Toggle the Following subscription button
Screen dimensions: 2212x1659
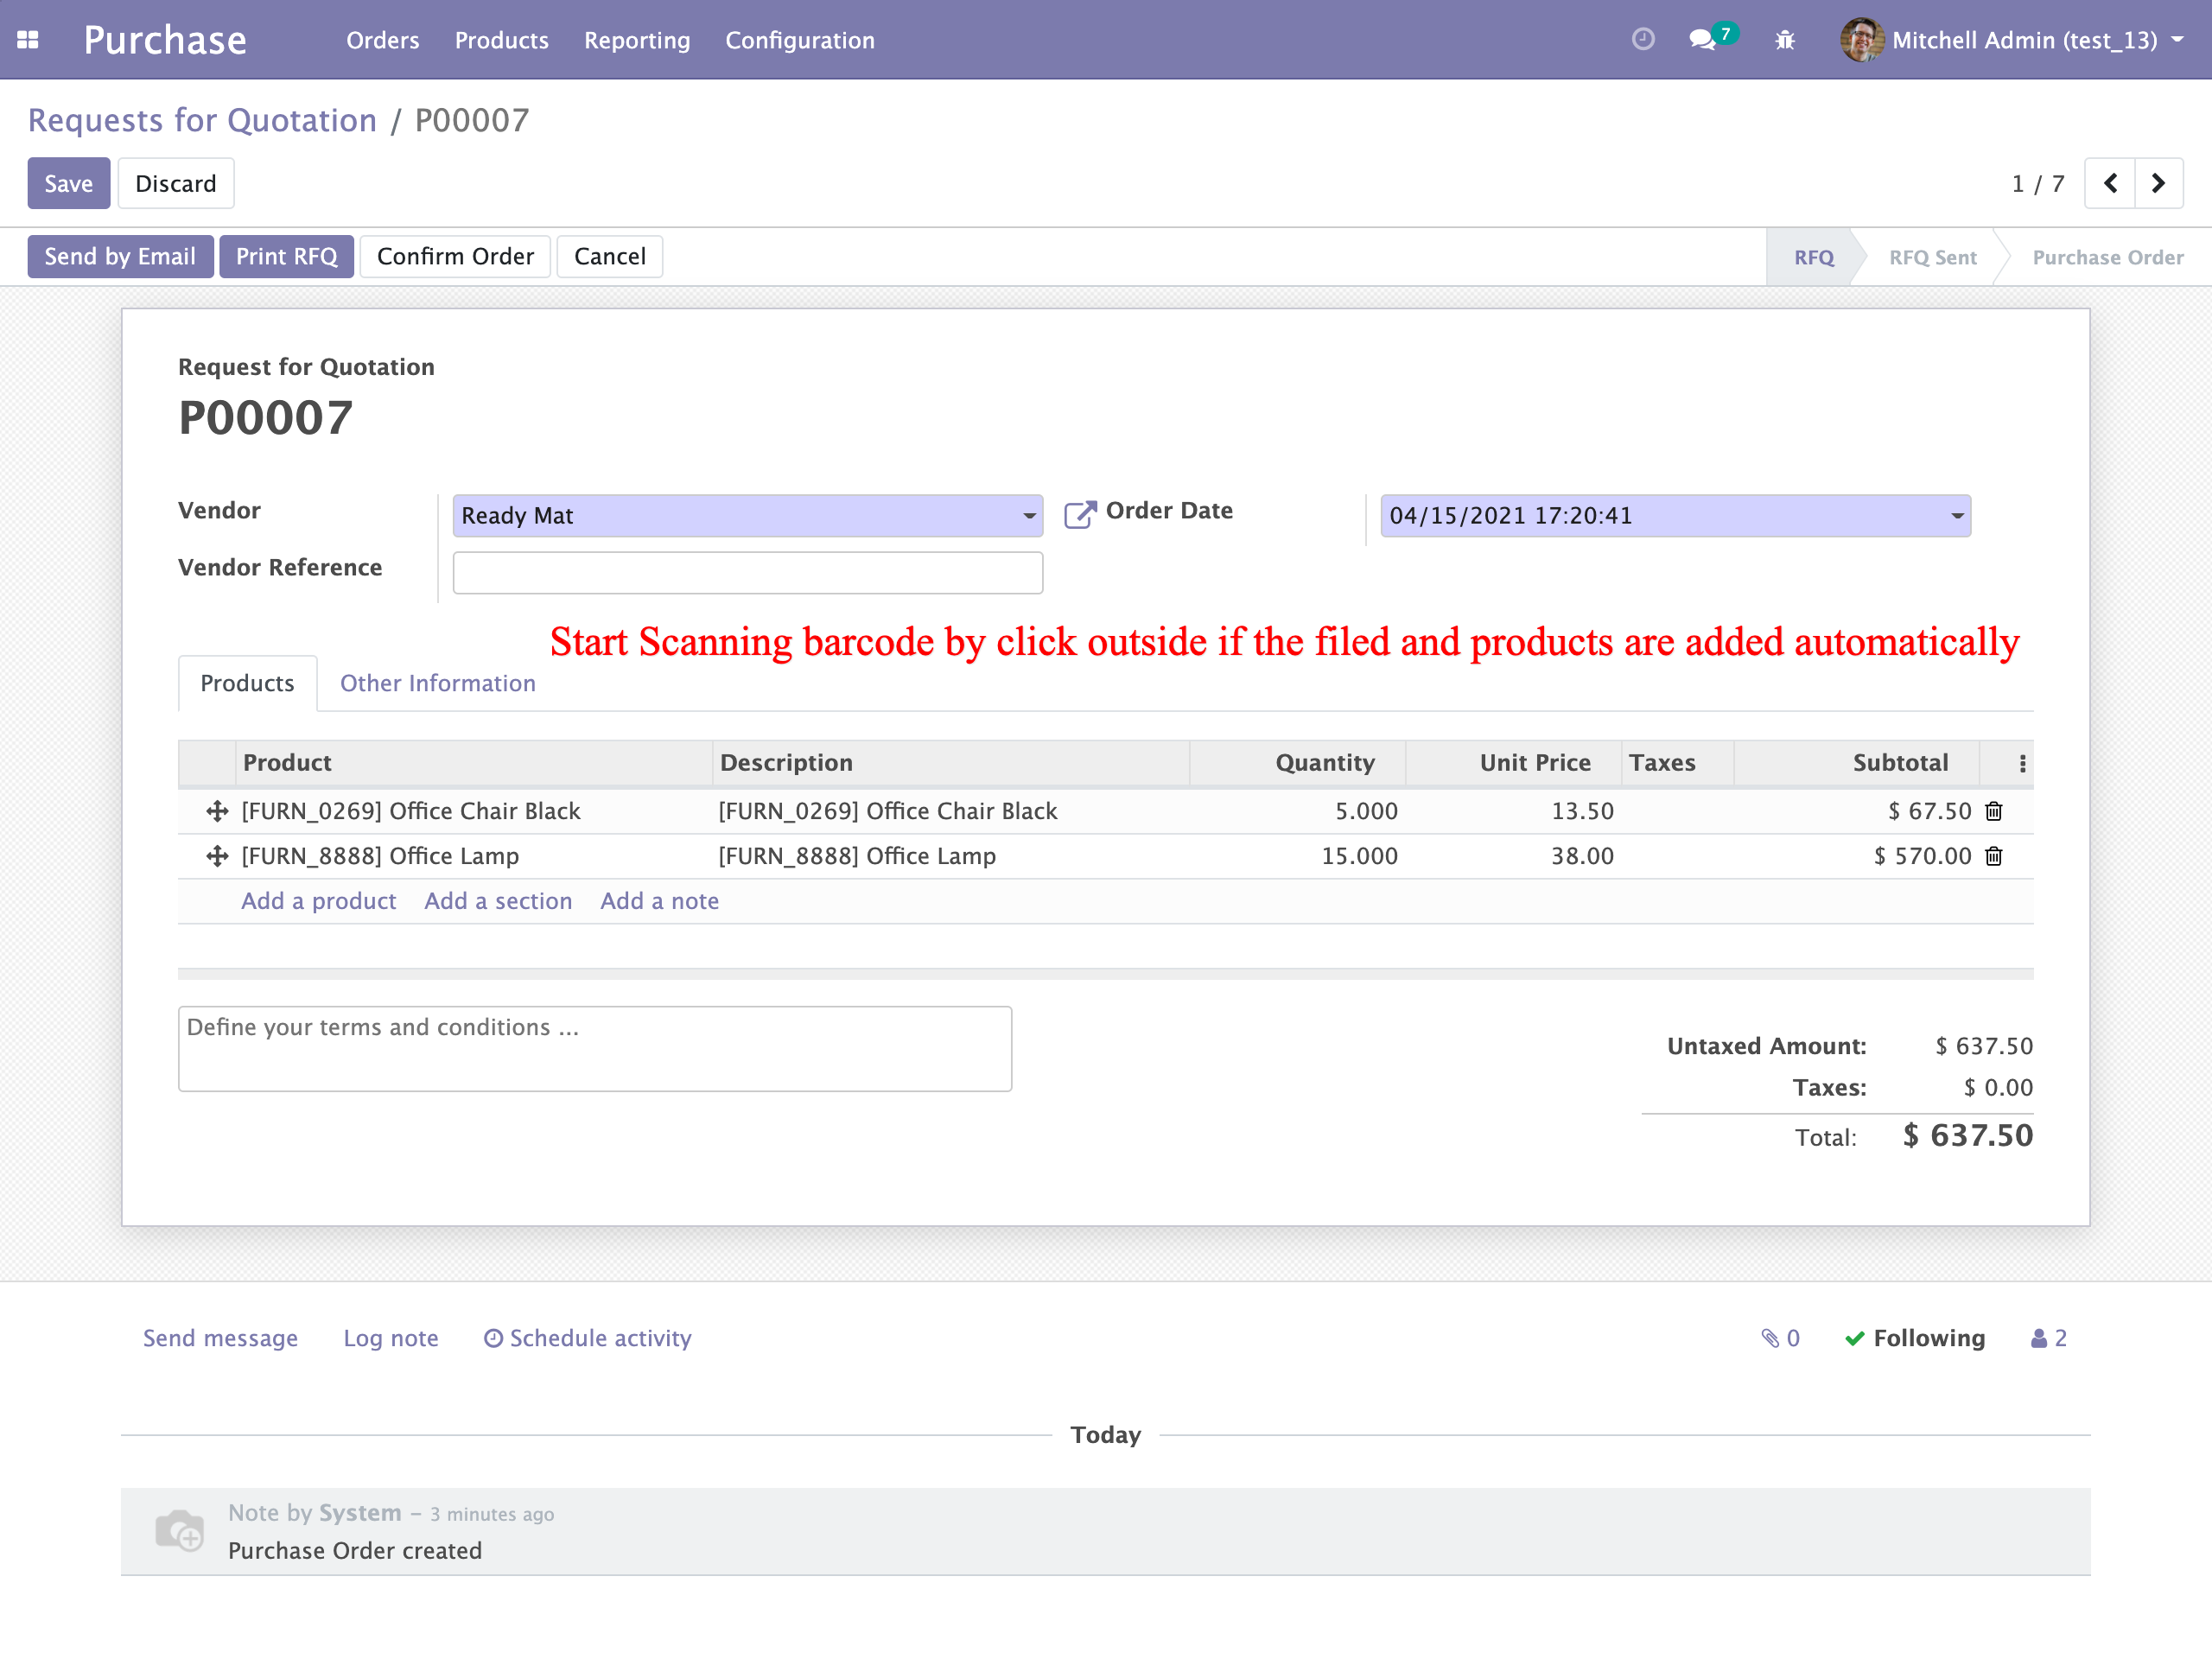point(1915,1338)
